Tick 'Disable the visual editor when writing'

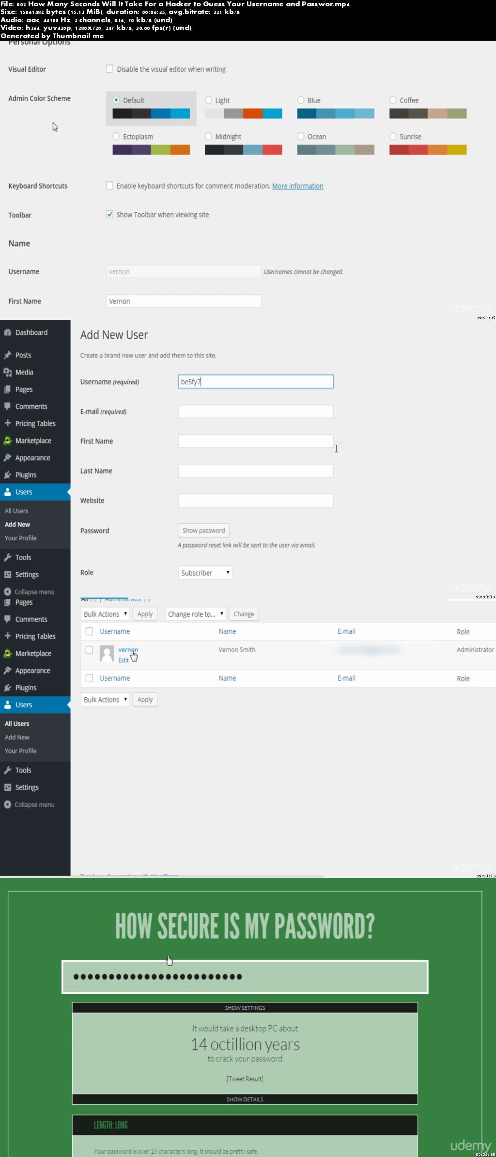pyautogui.click(x=109, y=69)
